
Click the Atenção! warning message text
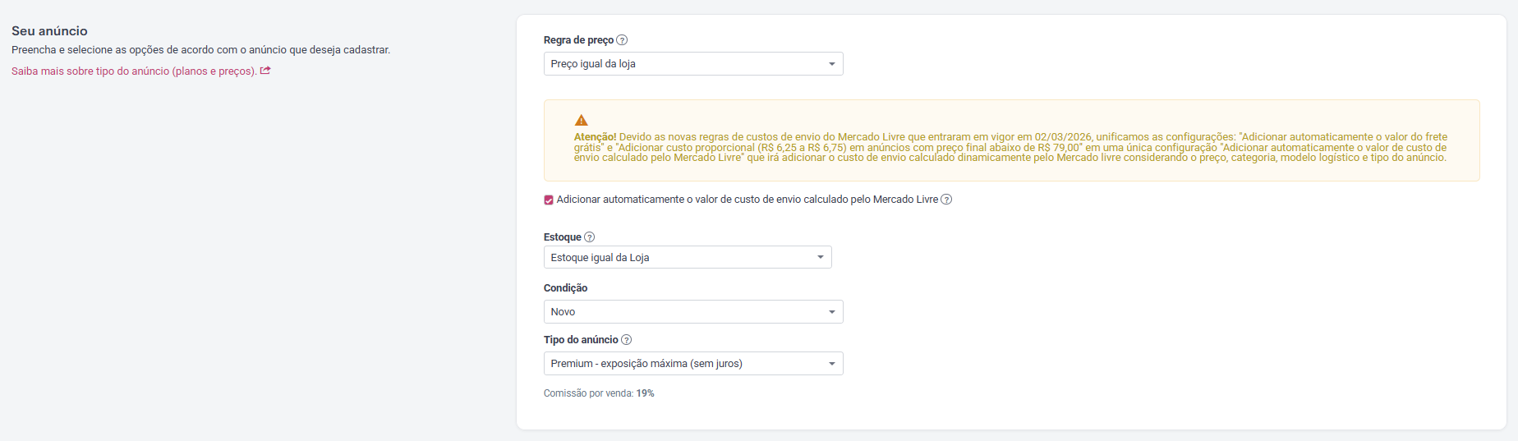(x=1010, y=148)
